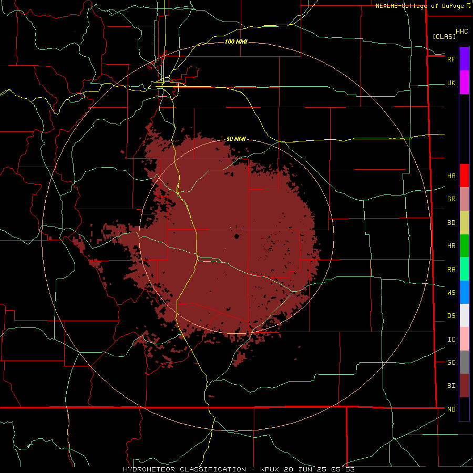Click the "DS" legend label

(451, 316)
